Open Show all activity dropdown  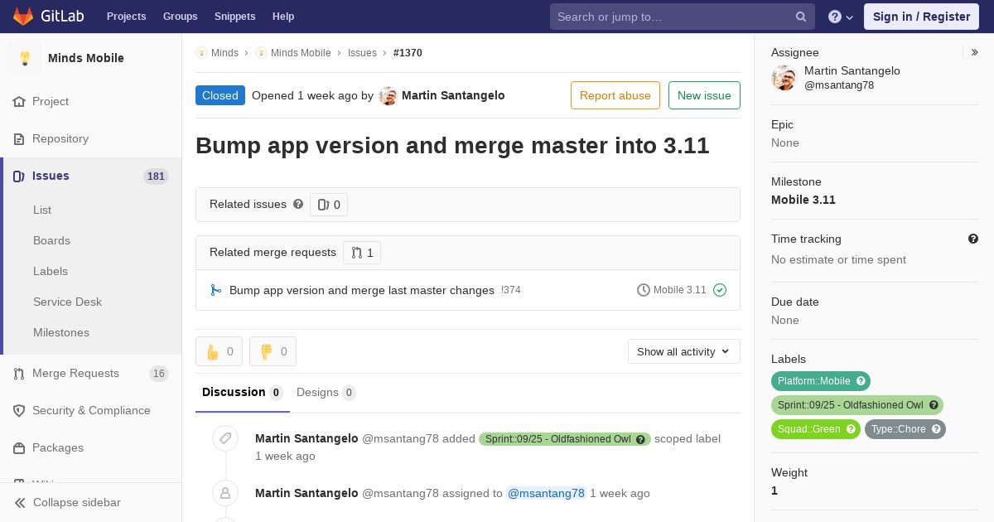point(684,351)
